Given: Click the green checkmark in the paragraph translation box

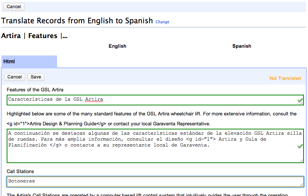Looking at the screenshot, I should point(300,146).
